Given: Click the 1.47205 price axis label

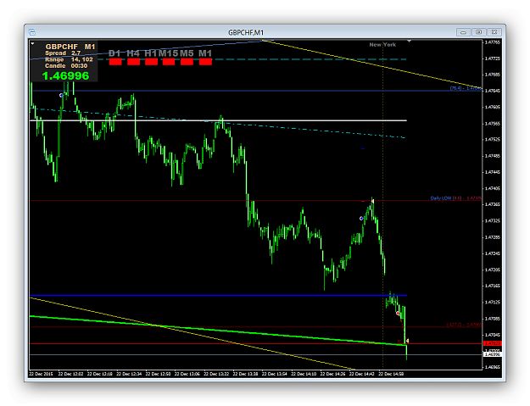Looking at the screenshot, I should [x=493, y=270].
